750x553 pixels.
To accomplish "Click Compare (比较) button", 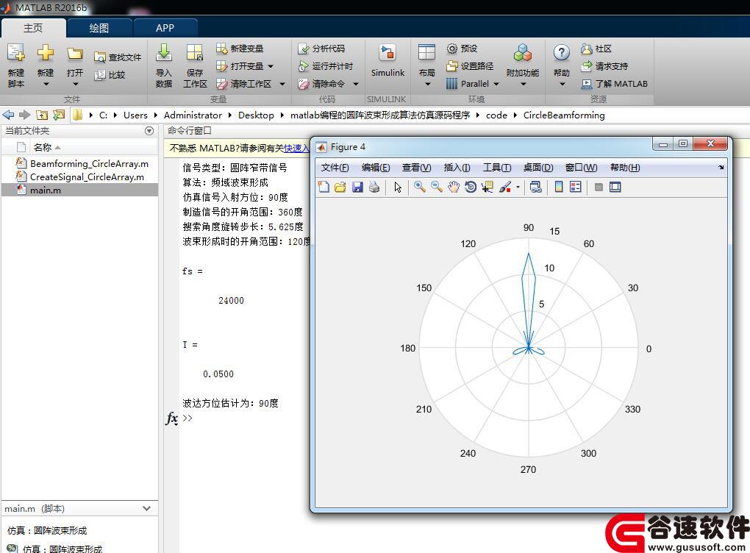I will coord(110,75).
